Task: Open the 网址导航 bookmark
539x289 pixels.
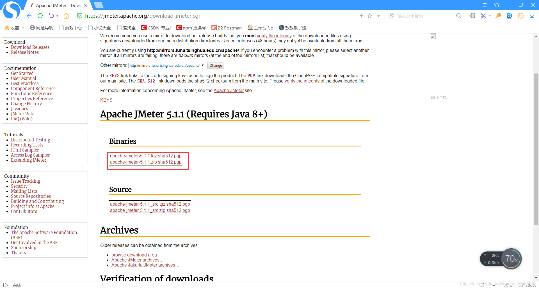Action: 42,27
